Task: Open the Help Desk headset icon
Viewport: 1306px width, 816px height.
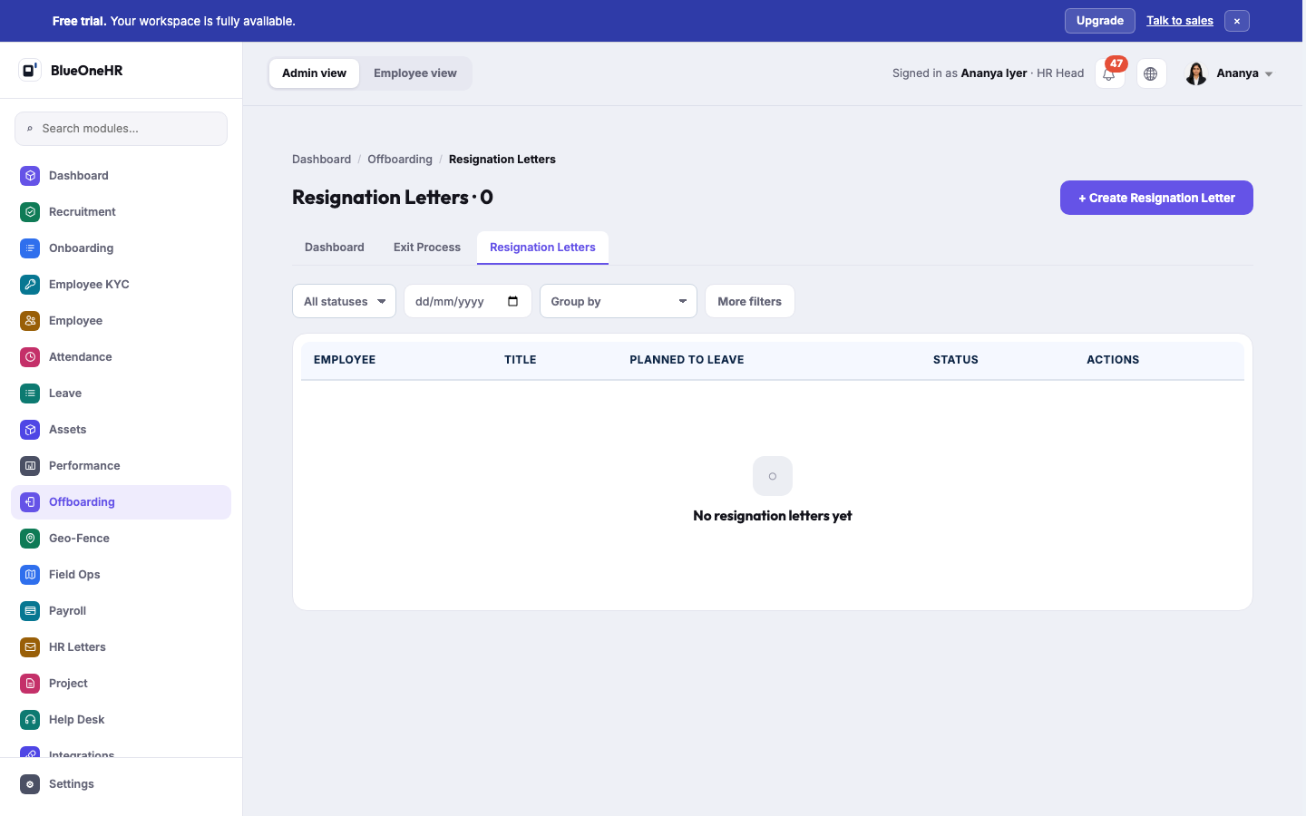Action: coord(30,719)
